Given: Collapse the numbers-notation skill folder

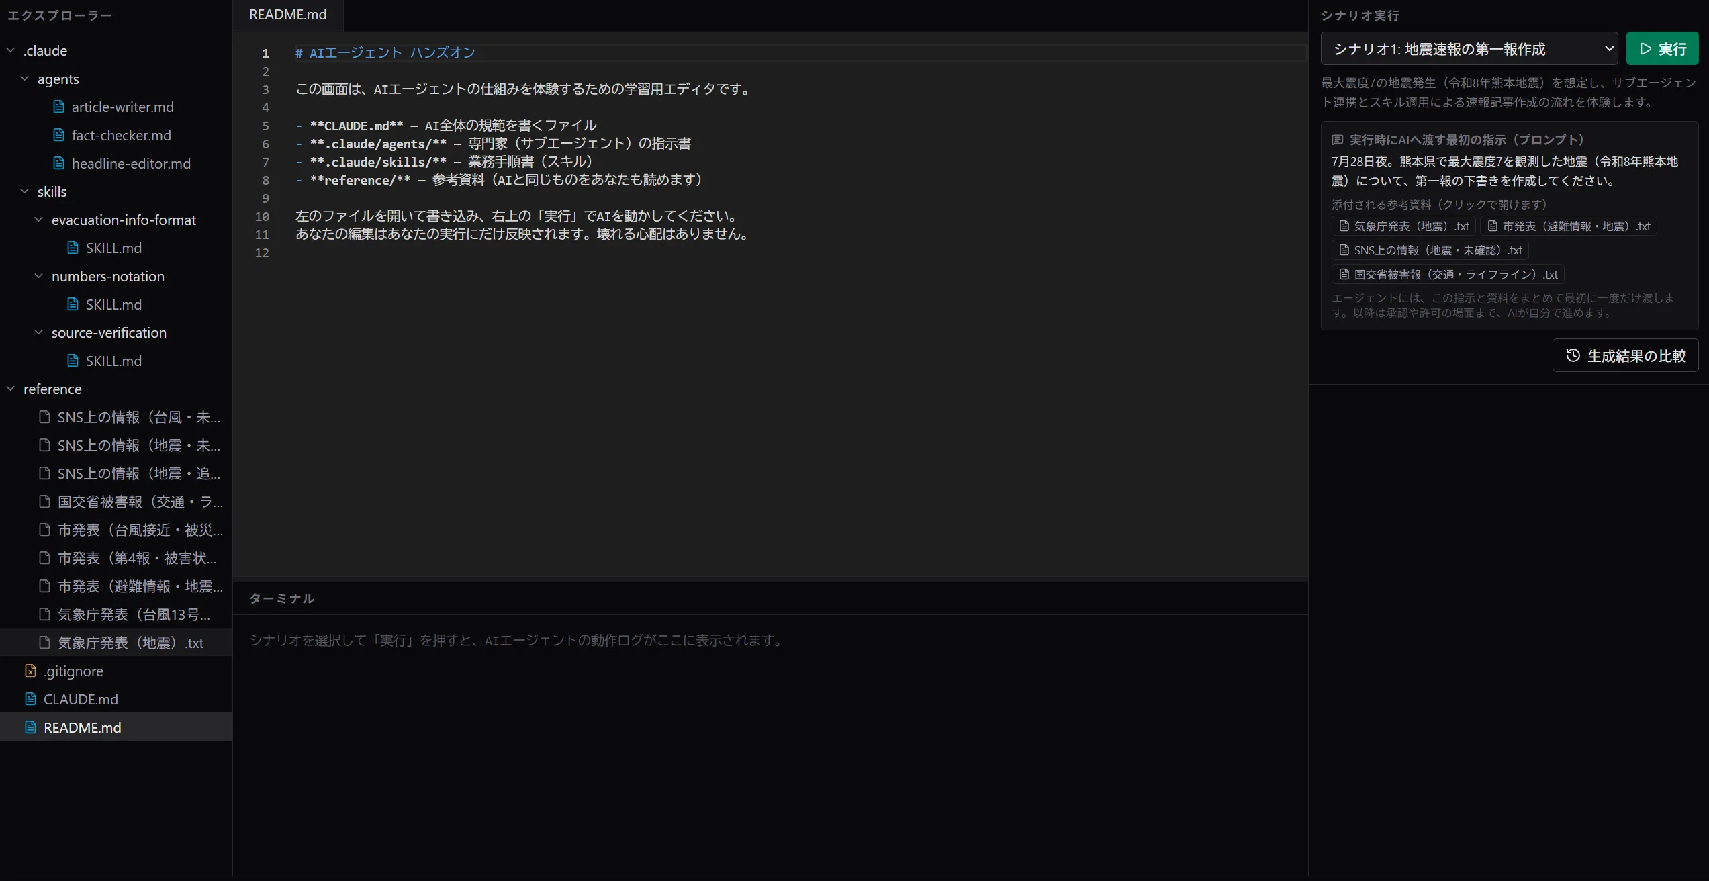Looking at the screenshot, I should click(39, 276).
